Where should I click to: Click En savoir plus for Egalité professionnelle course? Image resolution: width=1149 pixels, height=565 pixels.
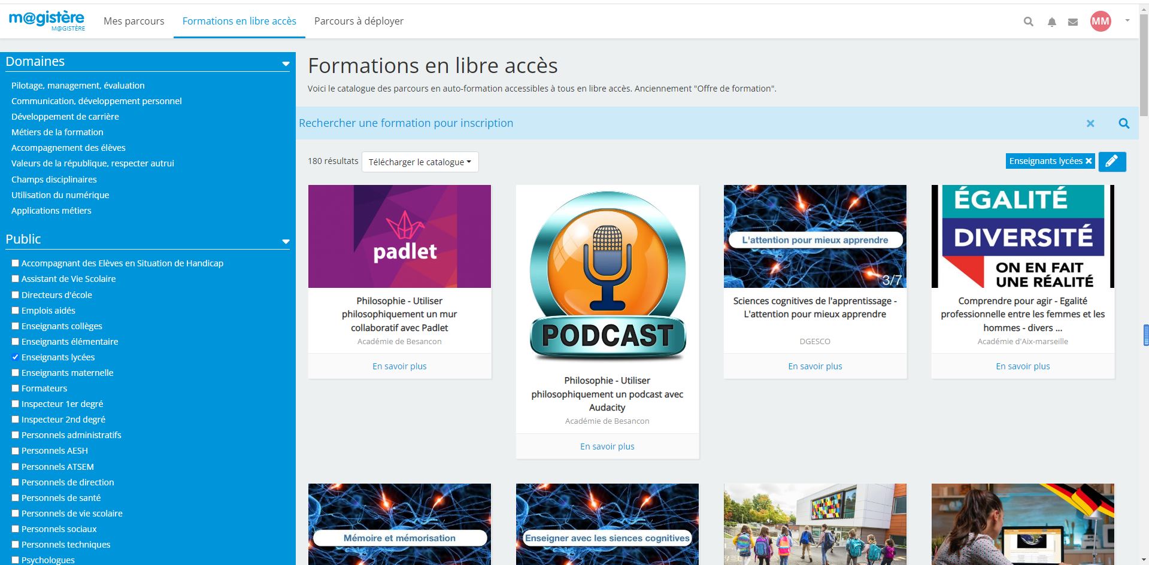pyautogui.click(x=1023, y=366)
